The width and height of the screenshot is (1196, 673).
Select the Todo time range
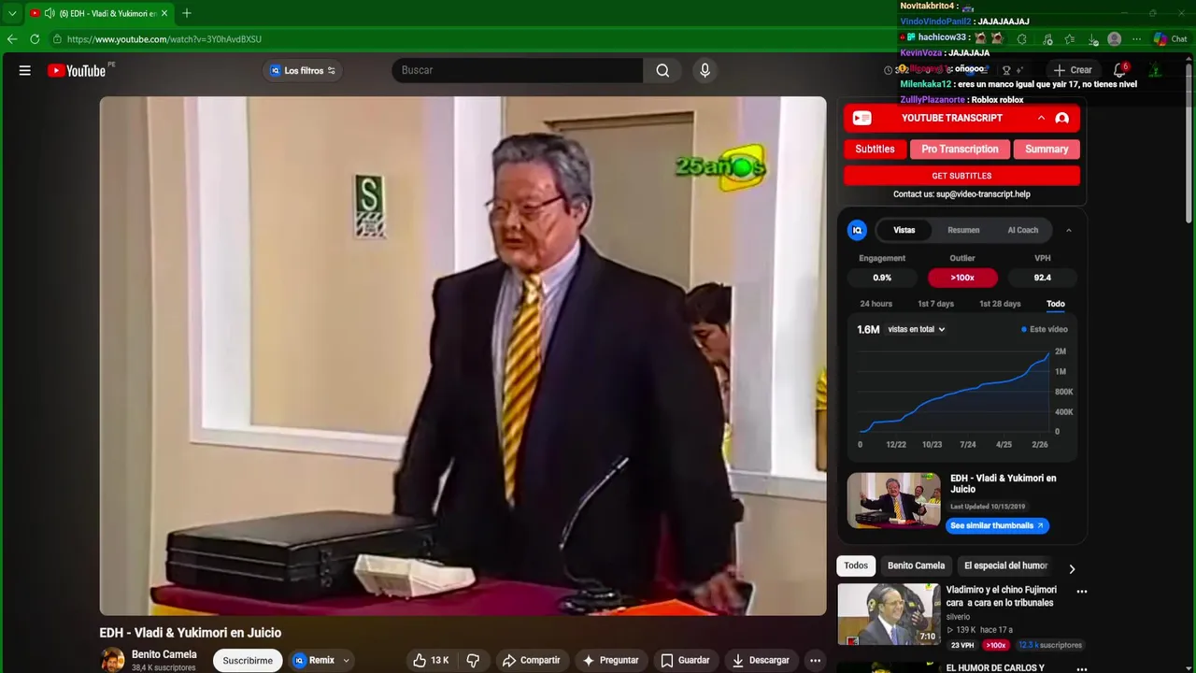pos(1055,304)
